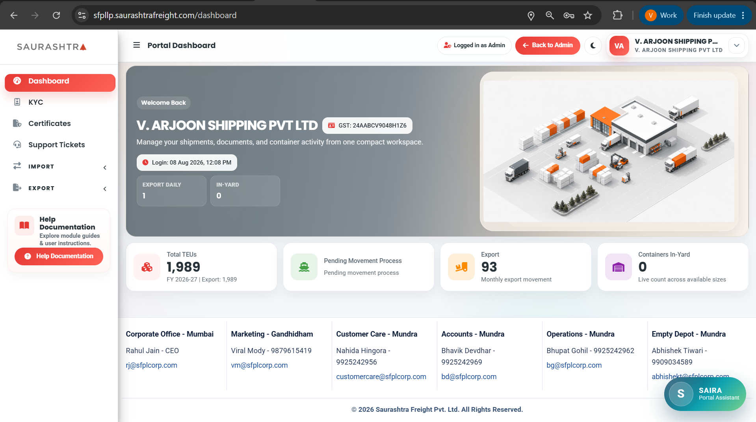Open the user account dropdown chevron
The width and height of the screenshot is (756, 422).
[x=736, y=46]
